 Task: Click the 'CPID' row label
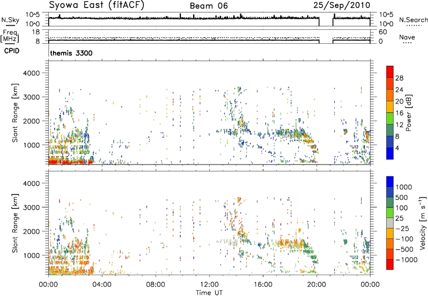[x=12, y=51]
